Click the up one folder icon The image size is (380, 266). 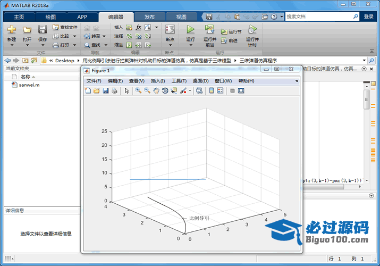coord(25,60)
